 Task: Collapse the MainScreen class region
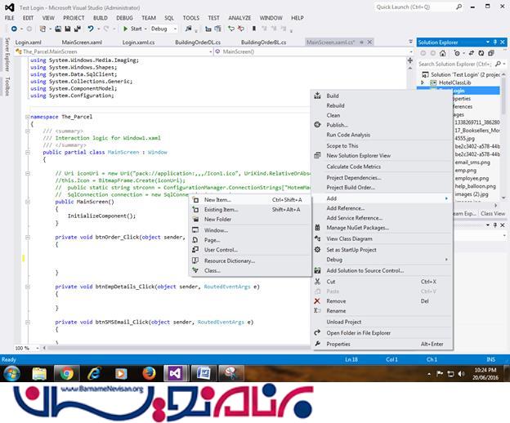pyautogui.click(x=28, y=153)
